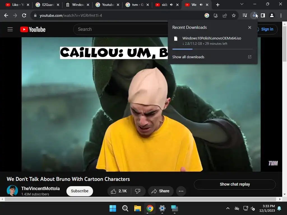Image resolution: width=287 pixels, height=215 pixels.
Task: Click the install app icon in the address bar
Action: (x=216, y=16)
